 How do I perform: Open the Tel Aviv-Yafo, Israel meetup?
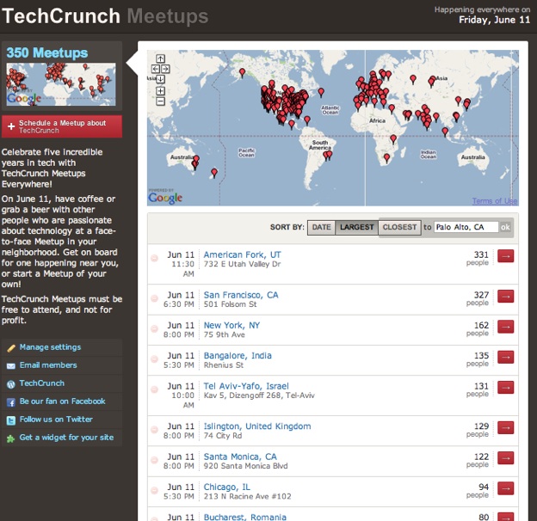tap(246, 386)
